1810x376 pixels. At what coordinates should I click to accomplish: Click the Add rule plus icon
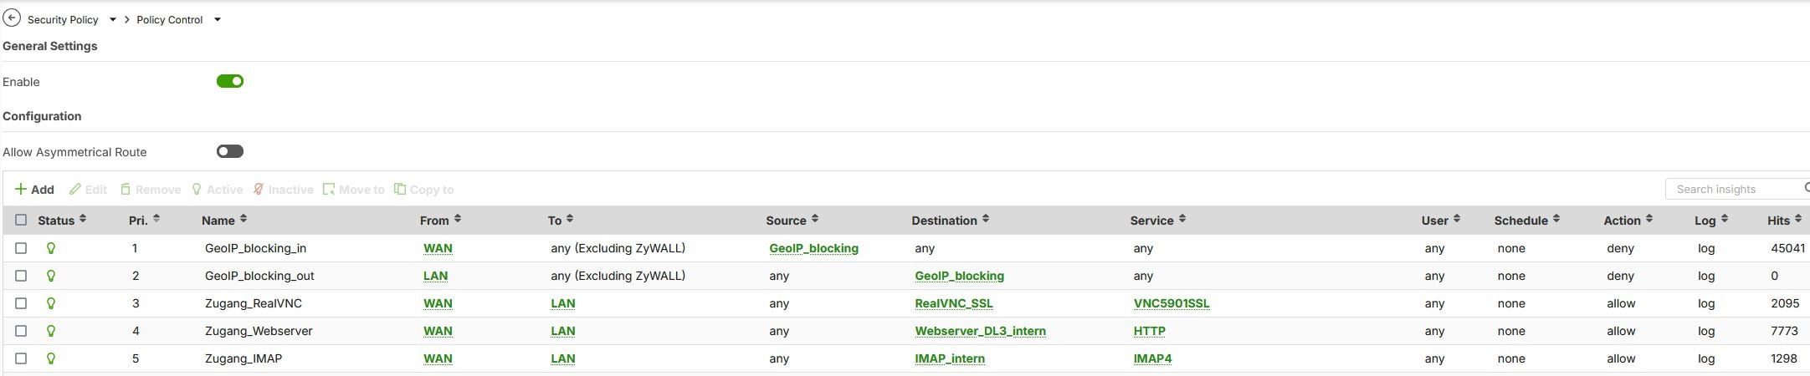[x=21, y=190]
